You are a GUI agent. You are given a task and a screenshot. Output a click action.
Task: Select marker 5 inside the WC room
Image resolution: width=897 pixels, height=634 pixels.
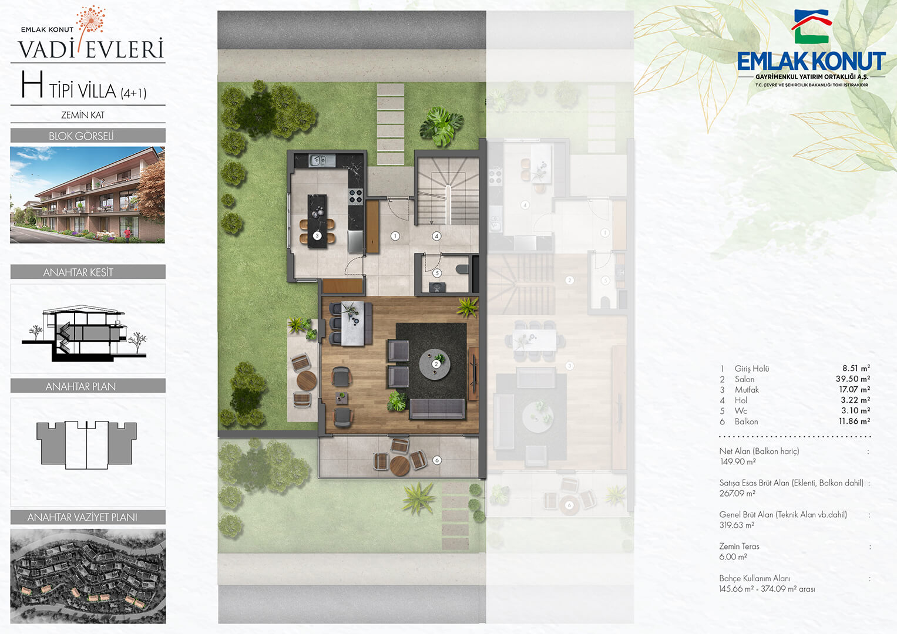[436, 273]
